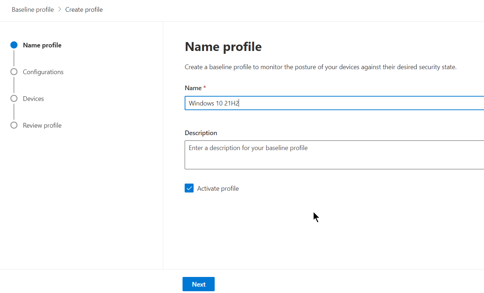Click the Activate profile label text

(218, 189)
